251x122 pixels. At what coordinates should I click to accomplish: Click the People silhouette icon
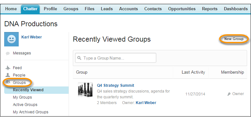pos(8,75)
